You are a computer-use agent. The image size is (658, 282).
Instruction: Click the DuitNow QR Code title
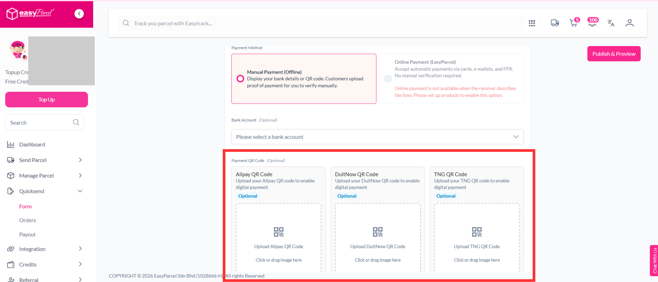(356, 174)
